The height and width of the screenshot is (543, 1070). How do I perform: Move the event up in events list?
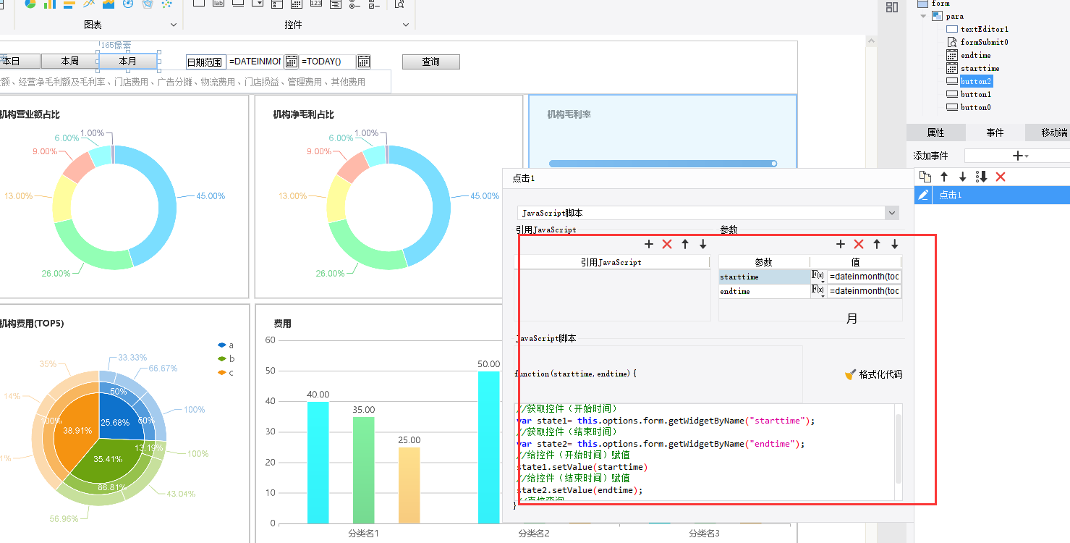point(944,177)
